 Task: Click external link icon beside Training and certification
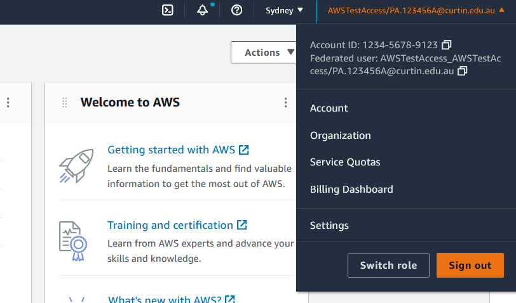pos(242,225)
